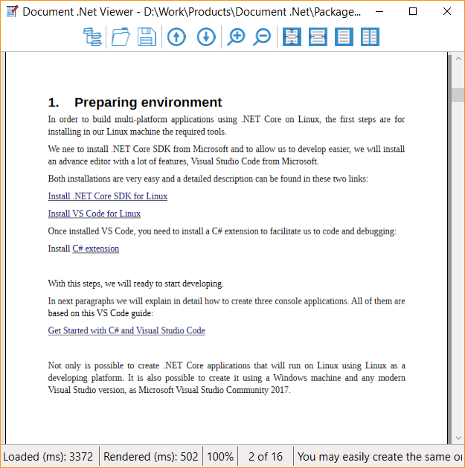Select single page layout icon

click(x=344, y=36)
